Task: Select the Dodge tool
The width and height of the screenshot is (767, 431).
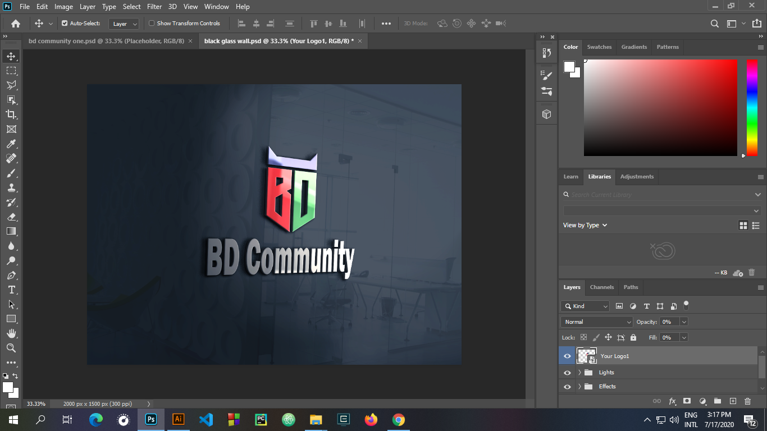Action: click(11, 260)
